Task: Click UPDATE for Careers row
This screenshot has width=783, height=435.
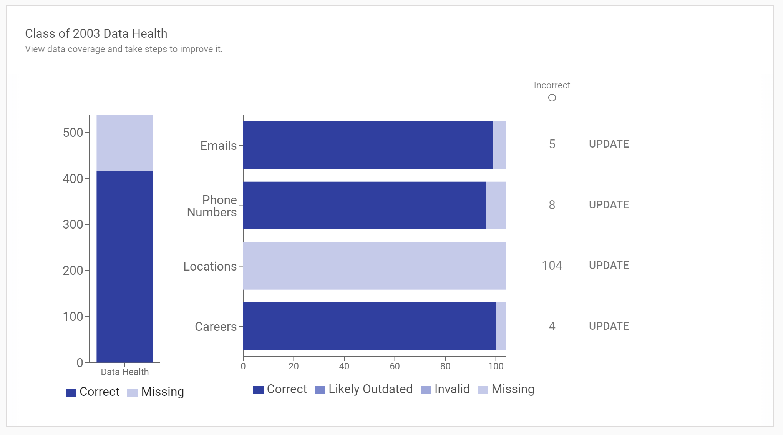Action: [609, 326]
